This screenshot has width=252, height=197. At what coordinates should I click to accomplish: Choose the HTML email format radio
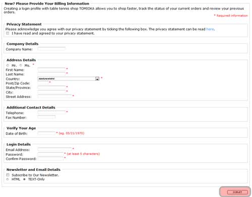(8, 179)
